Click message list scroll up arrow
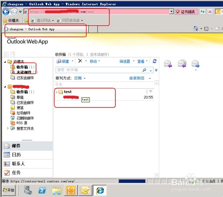The width and height of the screenshot is (223, 197). tap(156, 83)
